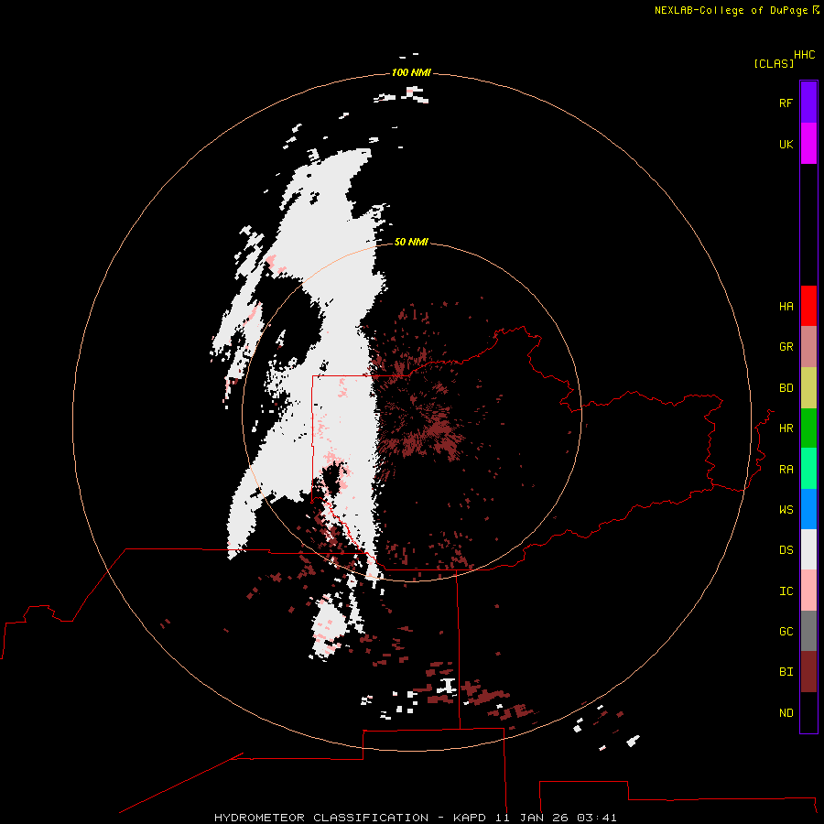Pick the HR green legend swatch
The width and height of the screenshot is (824, 824).
tap(808, 428)
